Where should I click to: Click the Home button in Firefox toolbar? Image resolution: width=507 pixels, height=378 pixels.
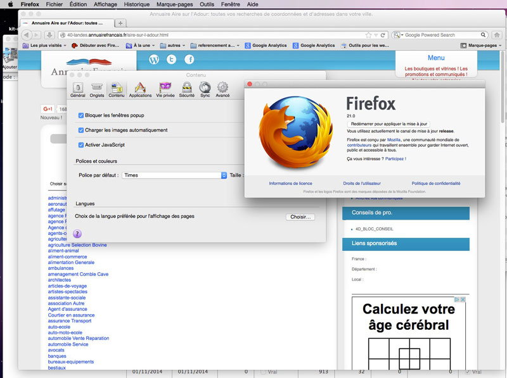coord(497,35)
